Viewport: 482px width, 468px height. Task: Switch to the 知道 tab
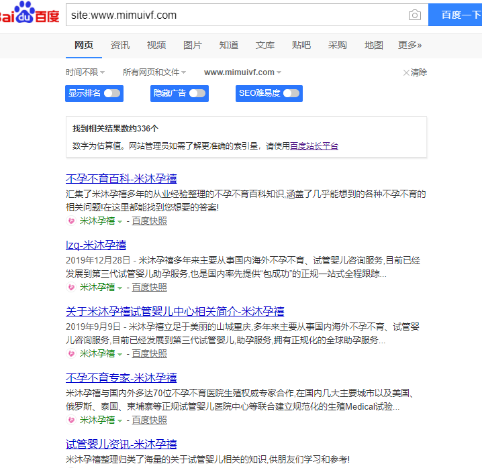(x=229, y=45)
